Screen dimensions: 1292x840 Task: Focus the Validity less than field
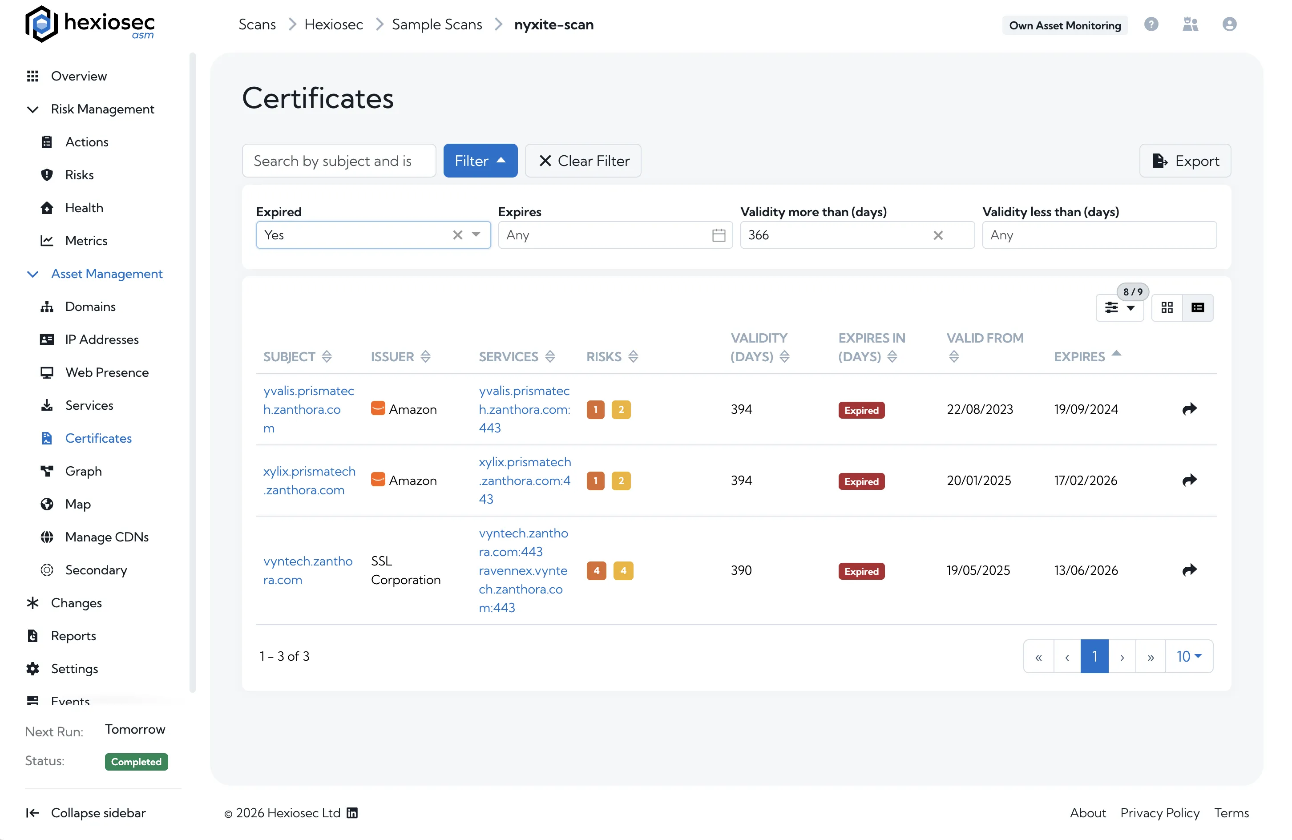tap(1099, 235)
